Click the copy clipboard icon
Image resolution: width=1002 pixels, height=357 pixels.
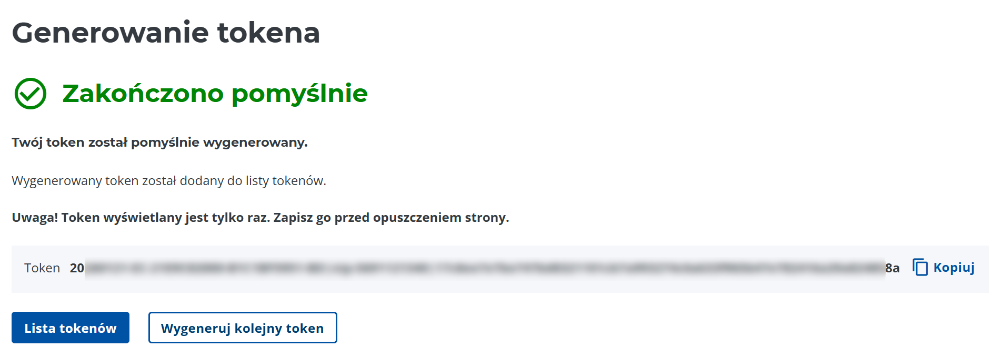pos(920,267)
